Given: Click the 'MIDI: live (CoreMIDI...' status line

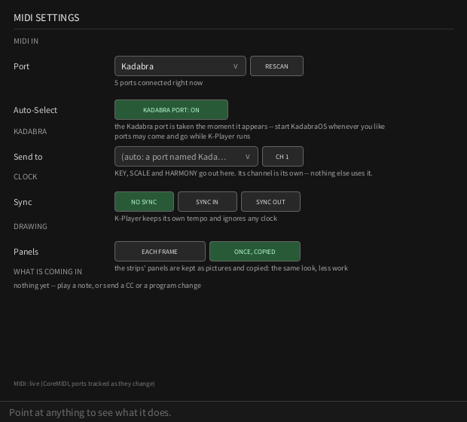Looking at the screenshot, I should point(84,384).
